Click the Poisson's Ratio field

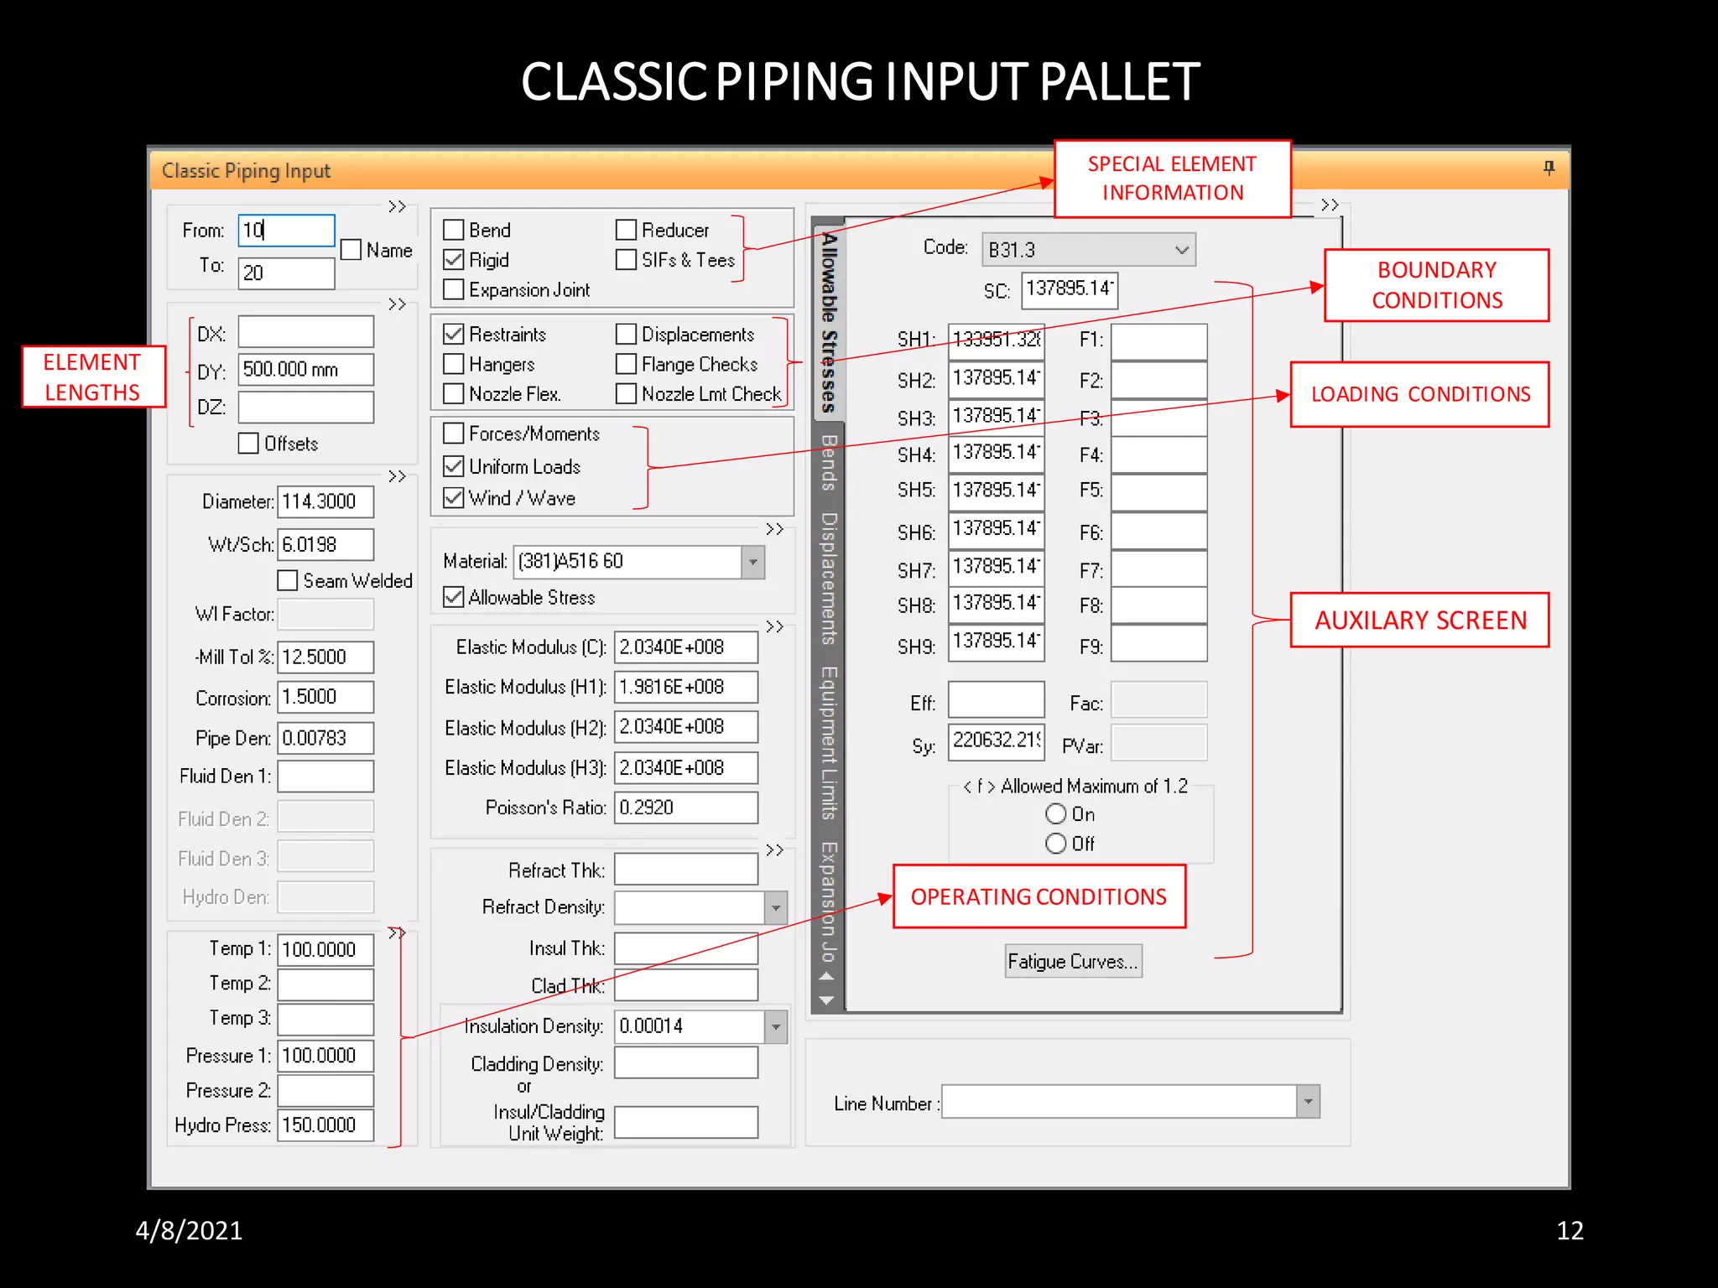pyautogui.click(x=686, y=808)
